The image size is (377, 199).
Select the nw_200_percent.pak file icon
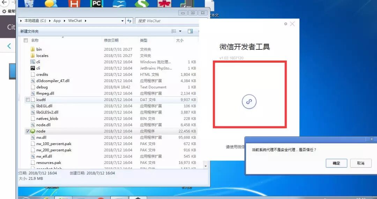click(33, 150)
